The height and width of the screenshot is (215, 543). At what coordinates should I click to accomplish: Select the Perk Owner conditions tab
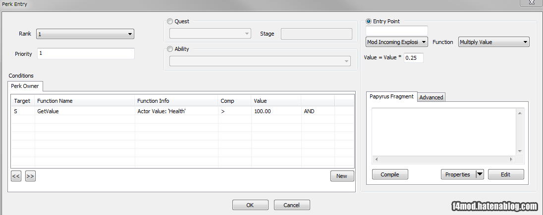[25, 86]
